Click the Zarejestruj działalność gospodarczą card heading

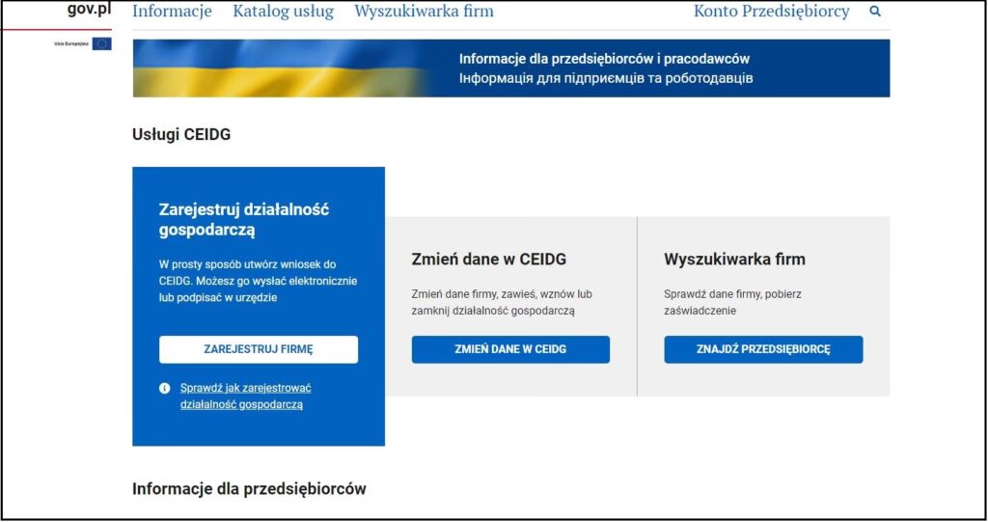pos(243,220)
